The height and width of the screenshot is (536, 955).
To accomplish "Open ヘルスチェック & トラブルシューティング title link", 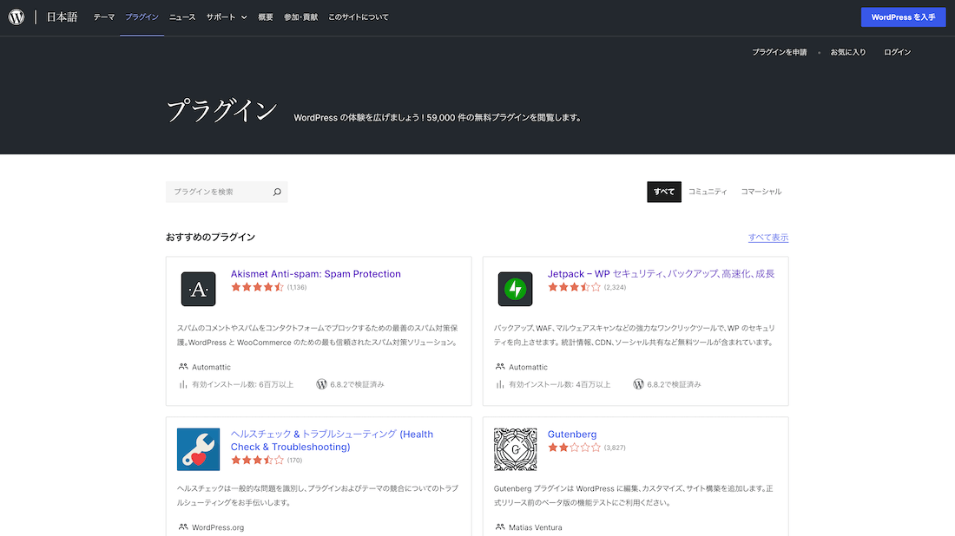I will 332,441.
